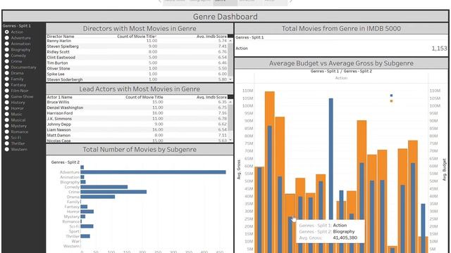
Task: Click the Adventure bar in subgenre chart
Action: point(153,172)
